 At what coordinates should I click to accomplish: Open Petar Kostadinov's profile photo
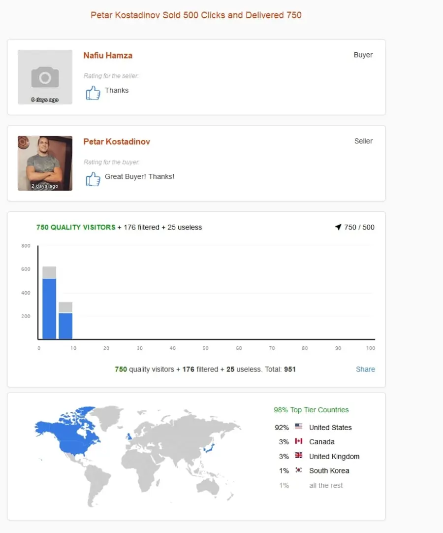point(45,163)
